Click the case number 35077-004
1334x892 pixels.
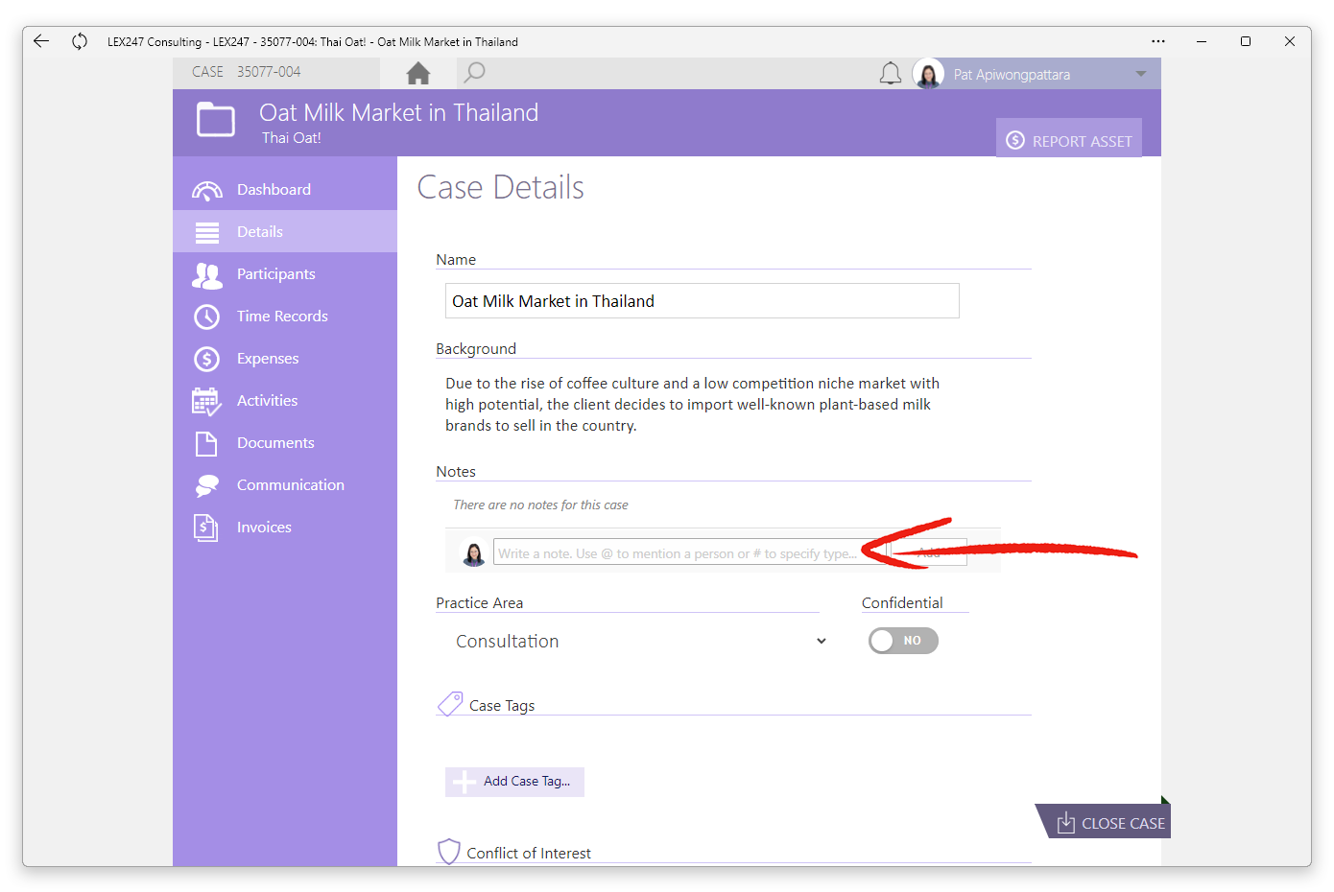(269, 72)
